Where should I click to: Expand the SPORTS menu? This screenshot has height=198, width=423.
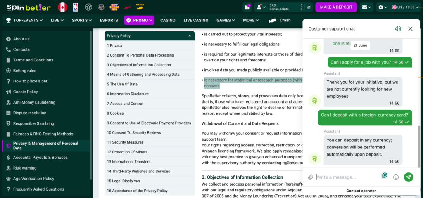click(x=82, y=20)
